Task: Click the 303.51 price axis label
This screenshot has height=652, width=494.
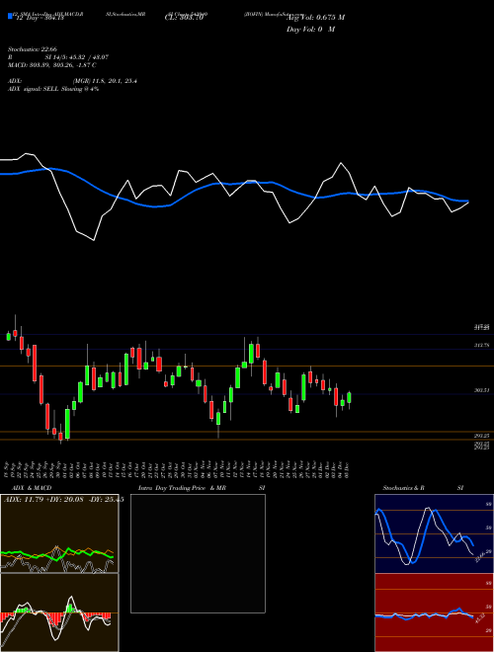Action: pos(482,390)
